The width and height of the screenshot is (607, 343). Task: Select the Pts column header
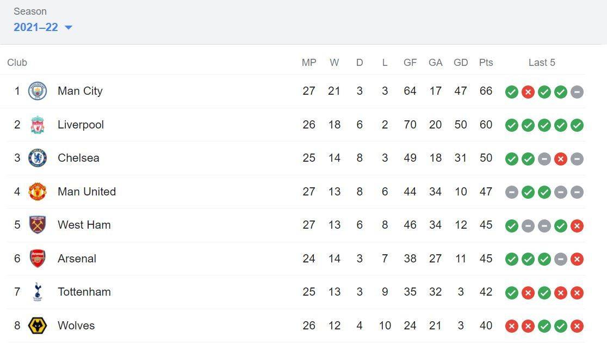tap(486, 63)
